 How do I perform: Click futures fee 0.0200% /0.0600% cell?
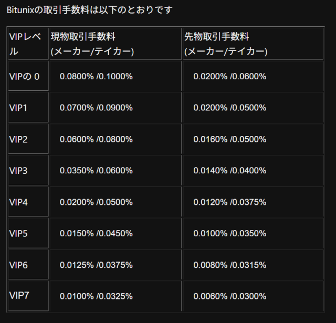(230, 76)
